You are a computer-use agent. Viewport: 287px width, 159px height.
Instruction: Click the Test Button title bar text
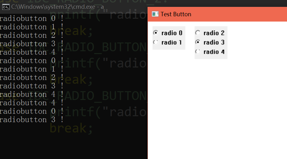click(176, 14)
